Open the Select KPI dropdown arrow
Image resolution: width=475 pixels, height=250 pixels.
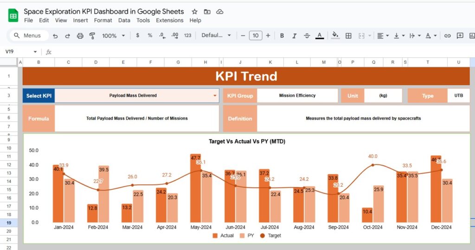(x=215, y=95)
